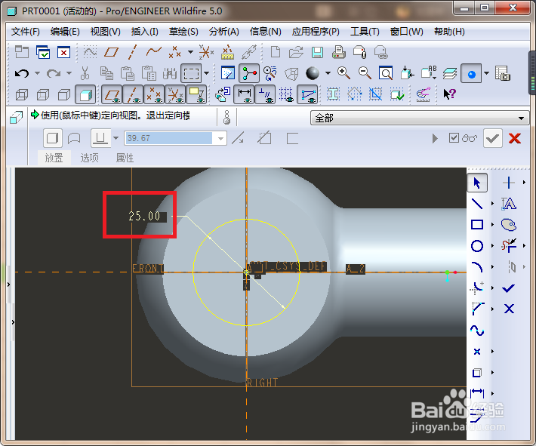The width and height of the screenshot is (536, 446).
Task: Click the shaded sphere display icon
Action: [x=313, y=73]
